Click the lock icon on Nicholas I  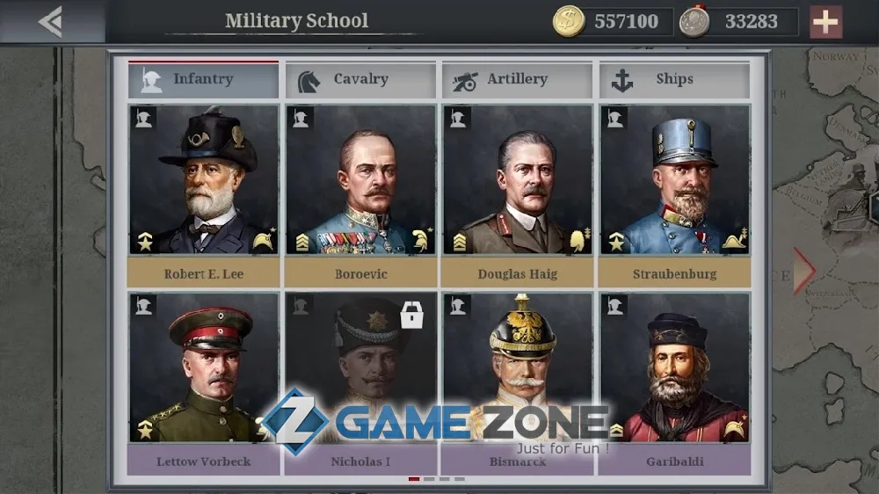(x=411, y=315)
